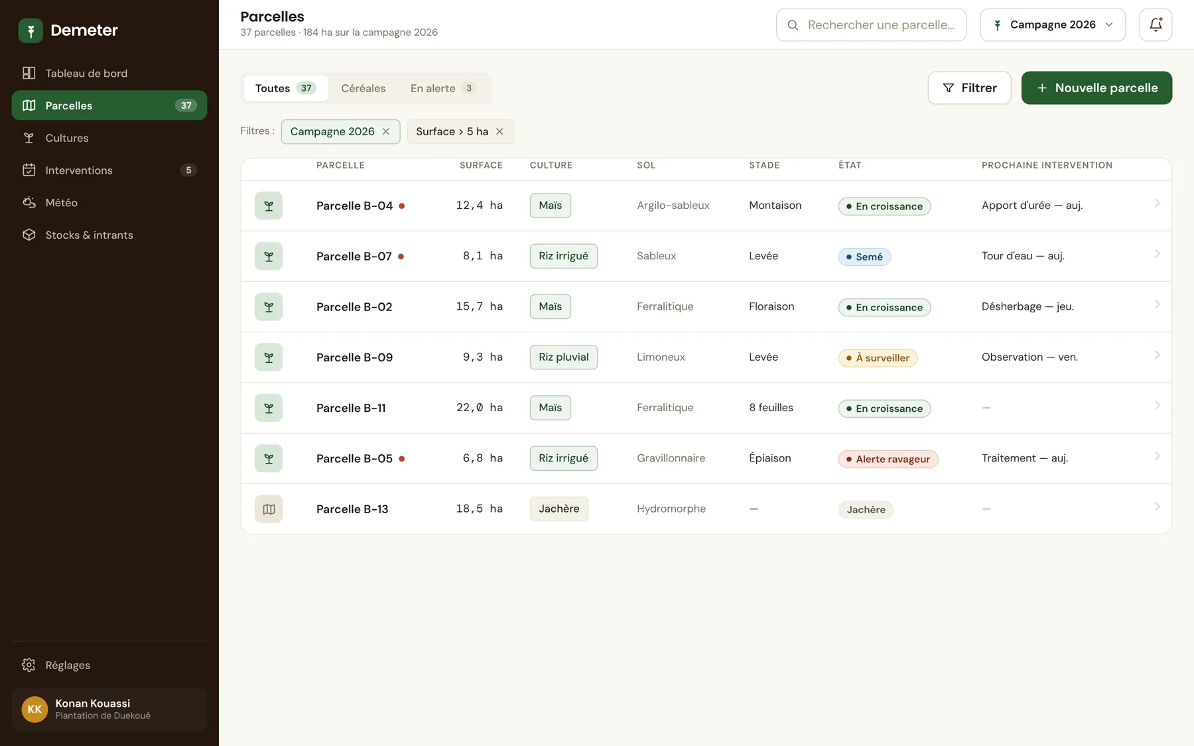Viewport: 1194px width, 746px height.
Task: Click Parcelle B-11 name
Action: click(351, 408)
